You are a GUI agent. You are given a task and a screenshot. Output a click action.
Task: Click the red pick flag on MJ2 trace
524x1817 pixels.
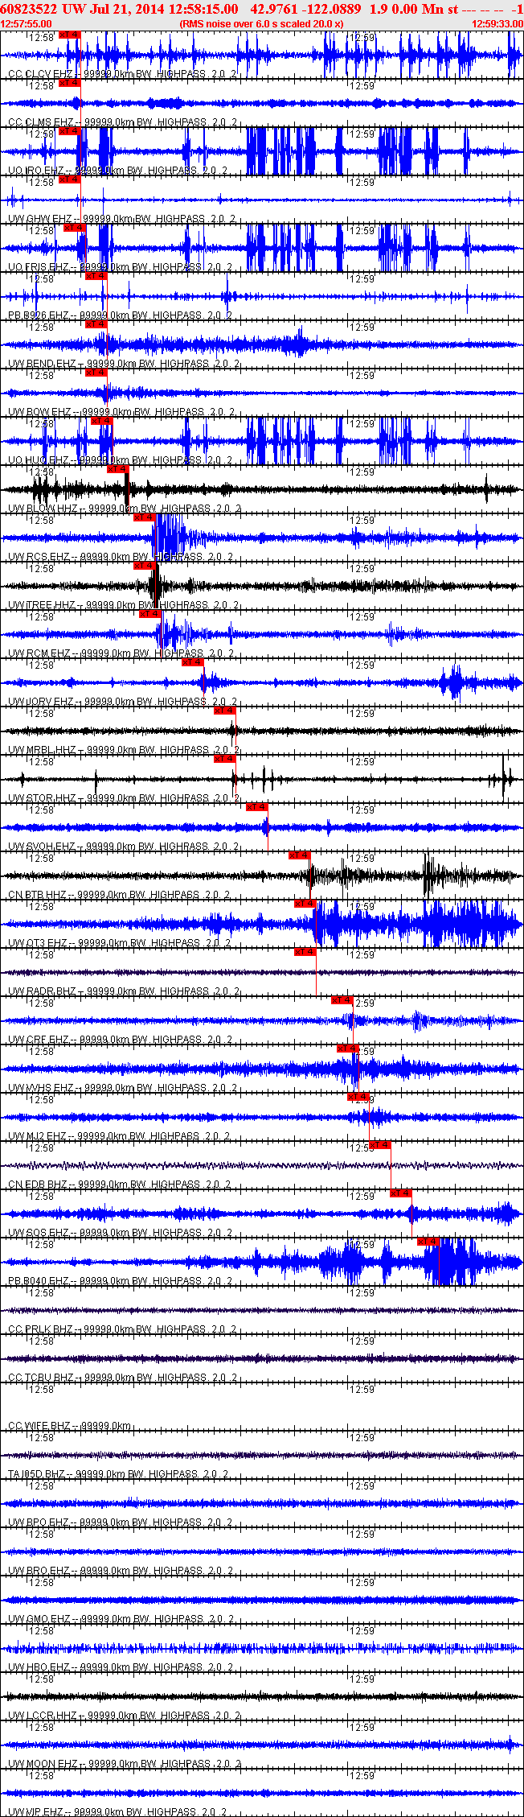(x=358, y=1097)
